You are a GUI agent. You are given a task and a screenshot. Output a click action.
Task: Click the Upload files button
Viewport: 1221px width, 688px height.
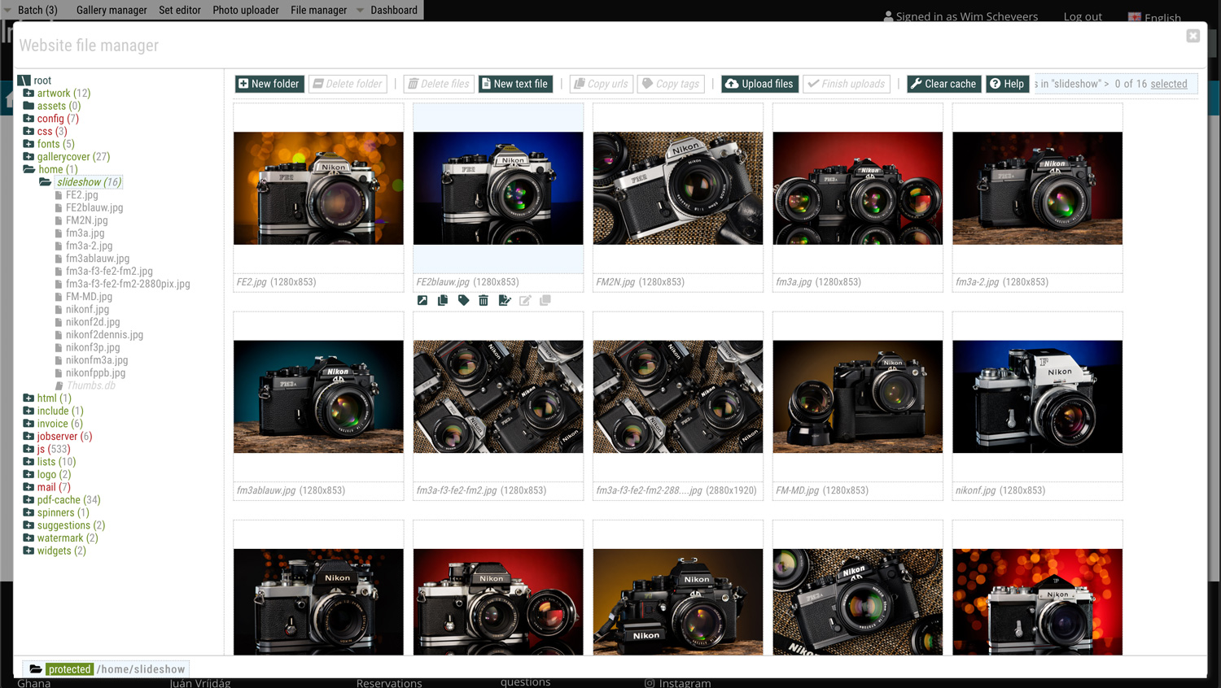(x=759, y=84)
